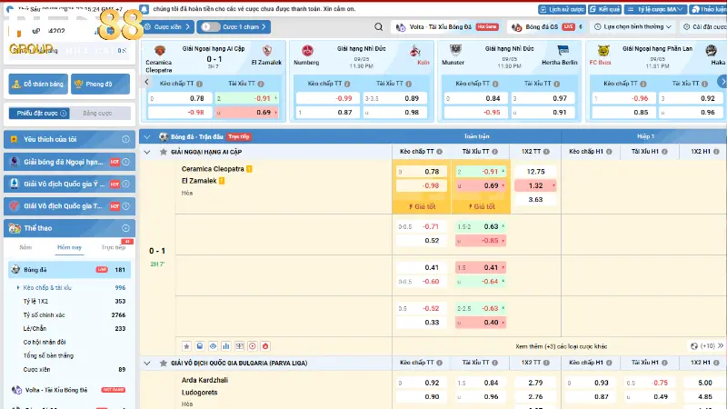This screenshot has height=409, width=727.
Task: Open the search magnifier icon
Action: point(378,27)
